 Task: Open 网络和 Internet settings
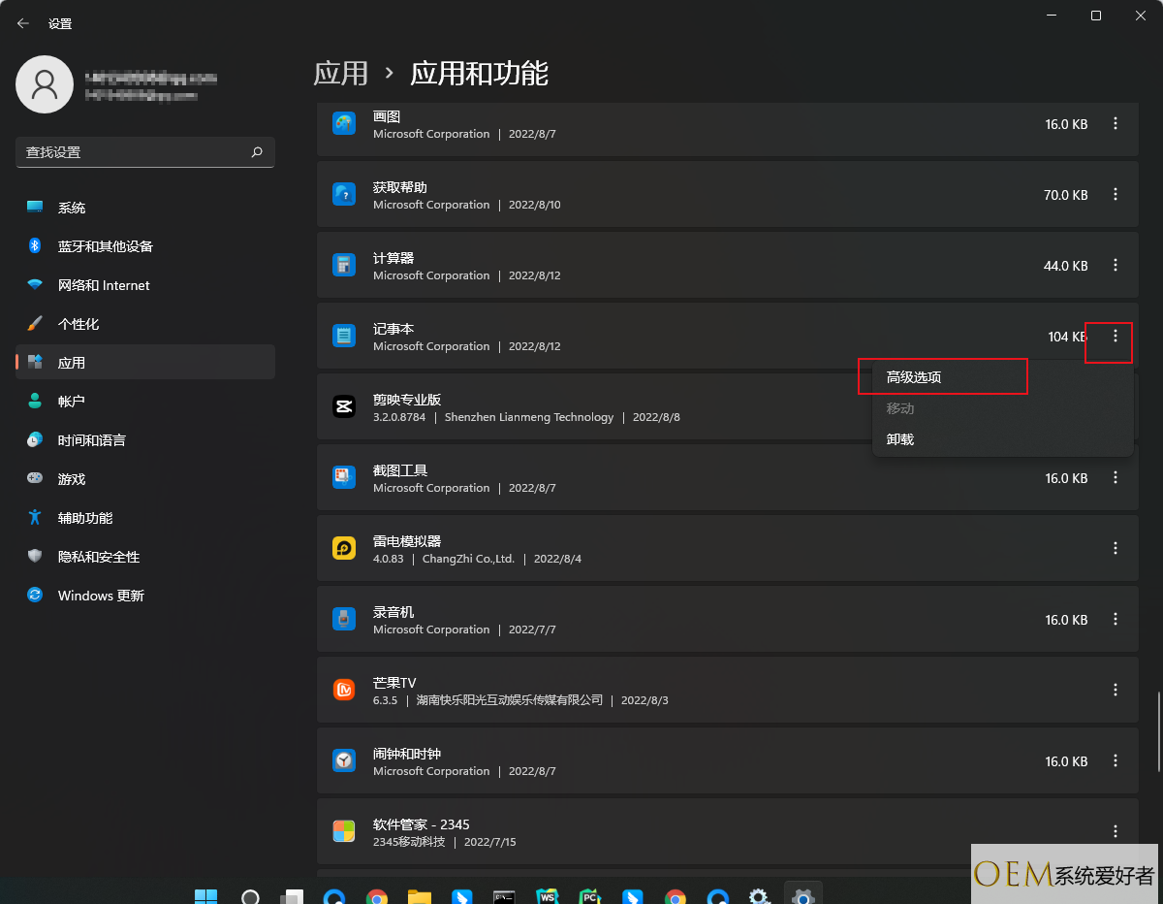pos(145,285)
